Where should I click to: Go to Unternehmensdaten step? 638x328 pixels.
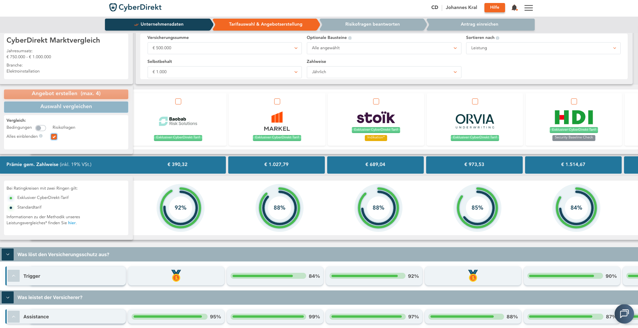click(159, 24)
